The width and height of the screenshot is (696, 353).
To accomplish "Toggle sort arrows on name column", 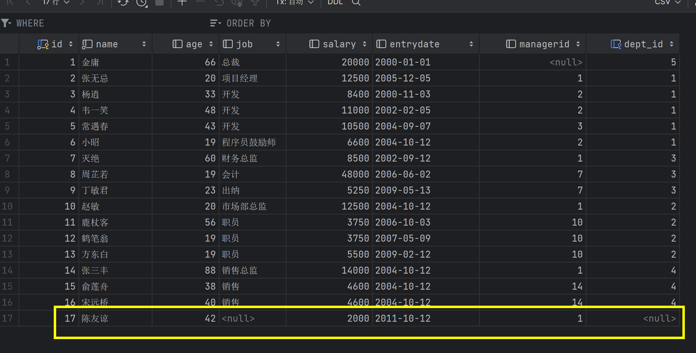I will coord(144,44).
